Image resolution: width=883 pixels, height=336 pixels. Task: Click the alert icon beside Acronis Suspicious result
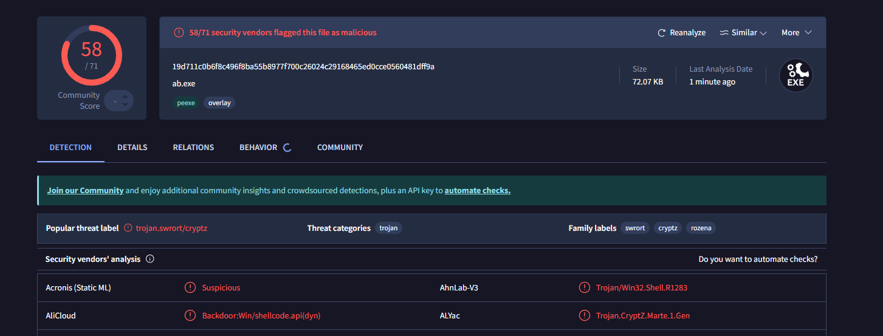click(x=190, y=288)
